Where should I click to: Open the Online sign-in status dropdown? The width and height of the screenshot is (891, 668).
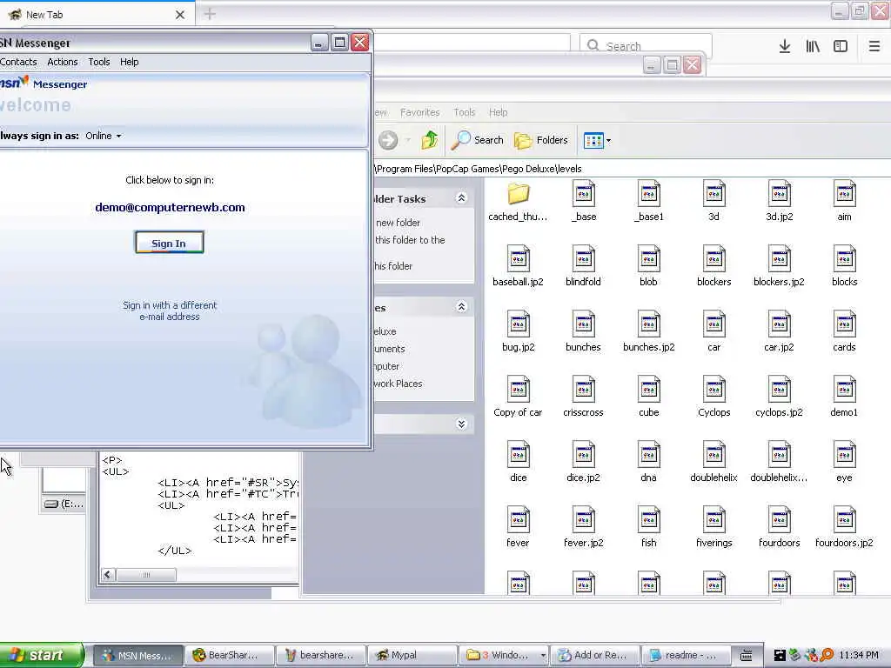(104, 136)
